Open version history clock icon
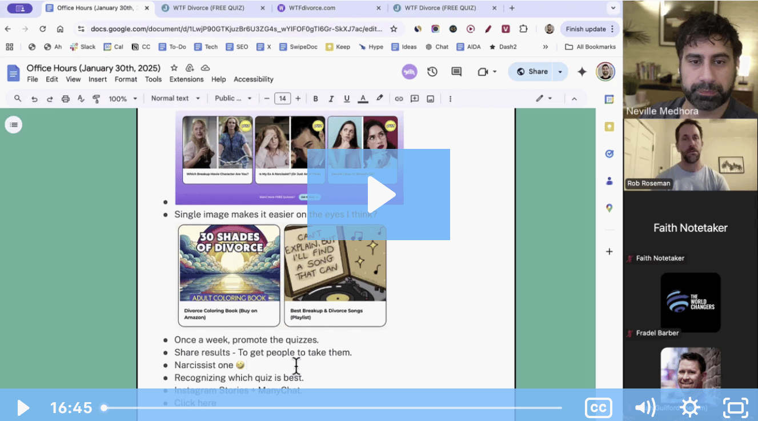 [432, 72]
